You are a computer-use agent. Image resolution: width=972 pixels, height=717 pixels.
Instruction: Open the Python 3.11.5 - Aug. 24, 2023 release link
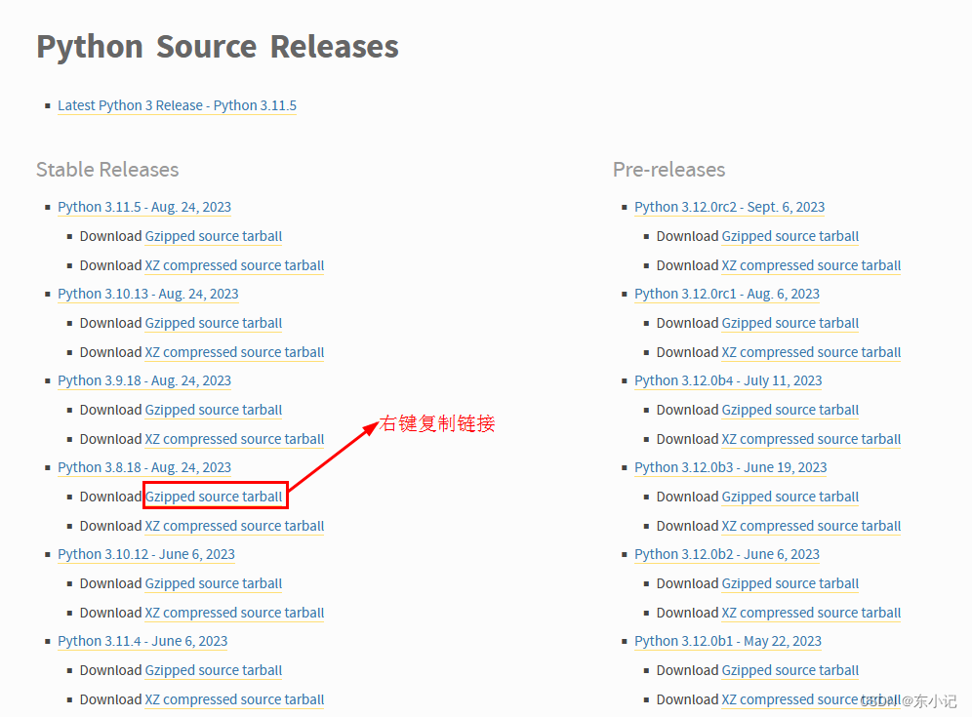coord(144,207)
